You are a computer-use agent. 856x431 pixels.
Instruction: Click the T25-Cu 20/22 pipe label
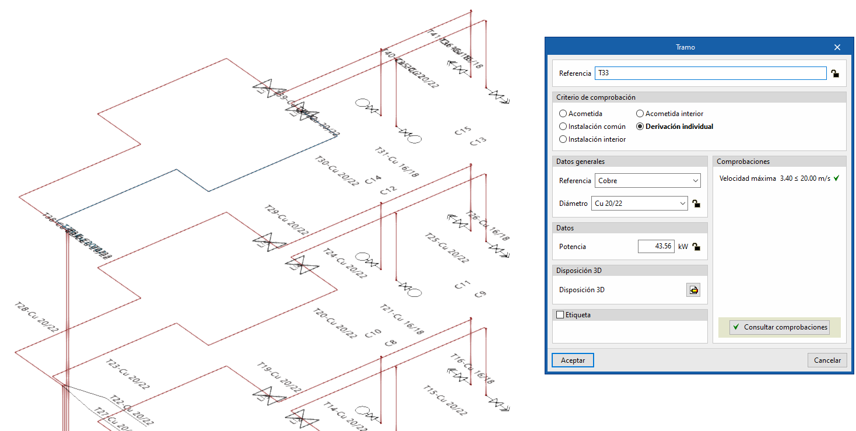(447, 248)
